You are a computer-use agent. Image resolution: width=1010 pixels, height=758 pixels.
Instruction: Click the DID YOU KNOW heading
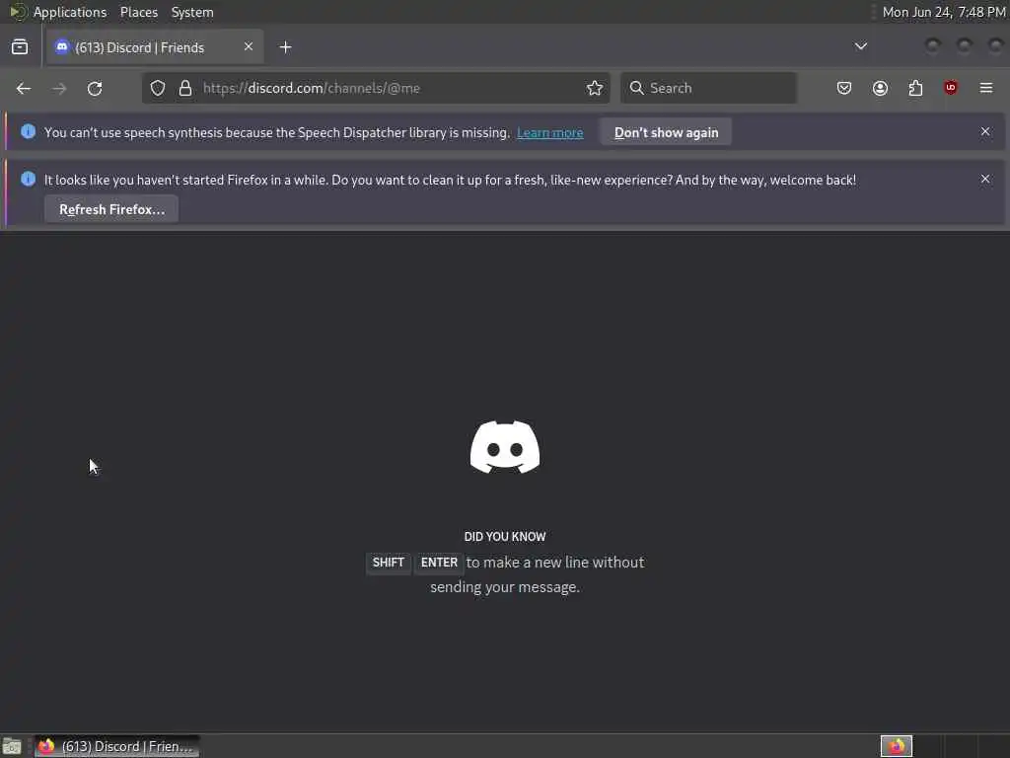click(x=505, y=536)
